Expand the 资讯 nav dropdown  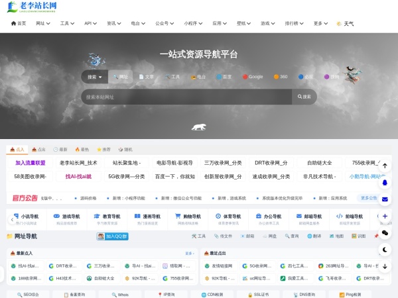pos(113,23)
